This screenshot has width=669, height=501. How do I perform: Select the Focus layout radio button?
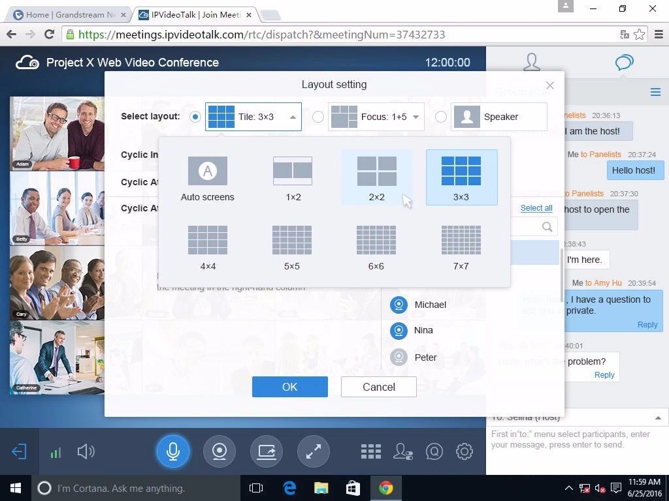[318, 117]
